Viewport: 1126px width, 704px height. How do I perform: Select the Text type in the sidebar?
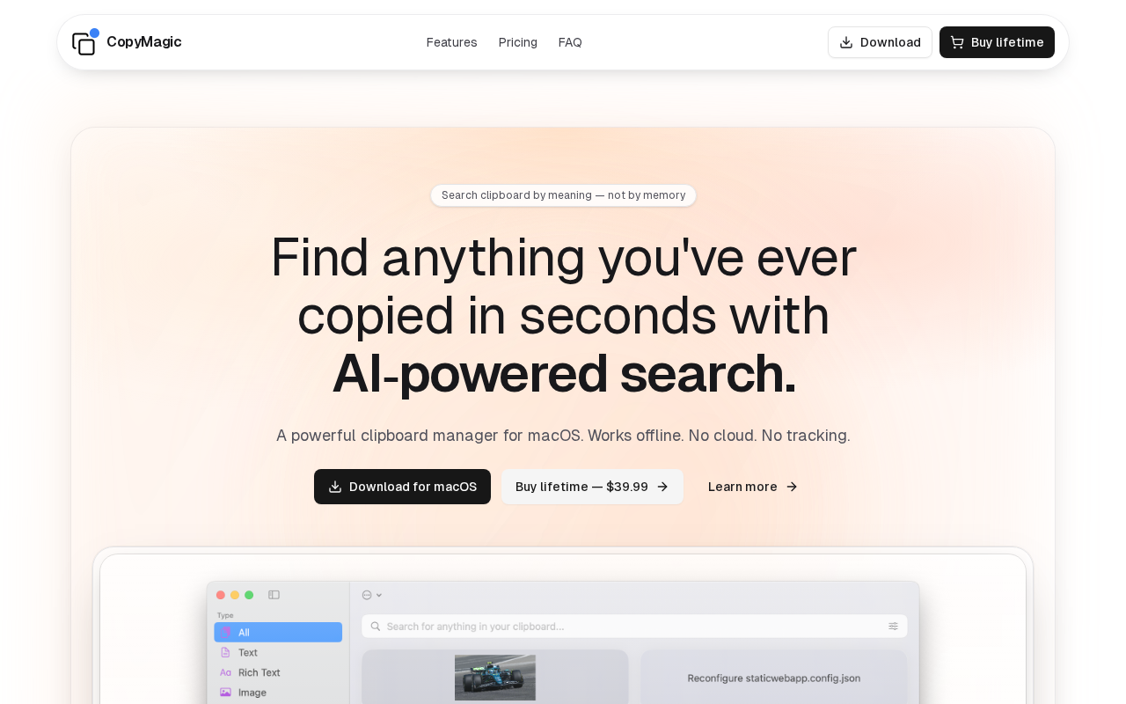(x=278, y=652)
